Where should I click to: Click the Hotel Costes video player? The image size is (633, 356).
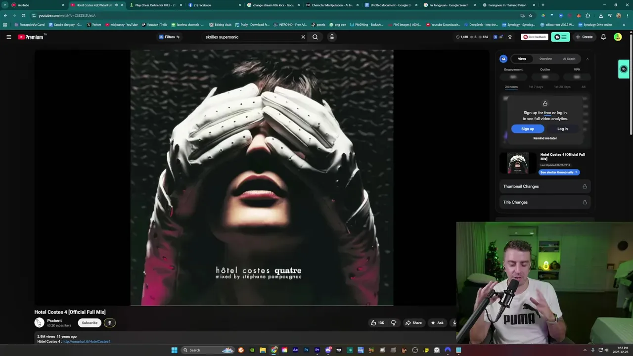(x=262, y=178)
